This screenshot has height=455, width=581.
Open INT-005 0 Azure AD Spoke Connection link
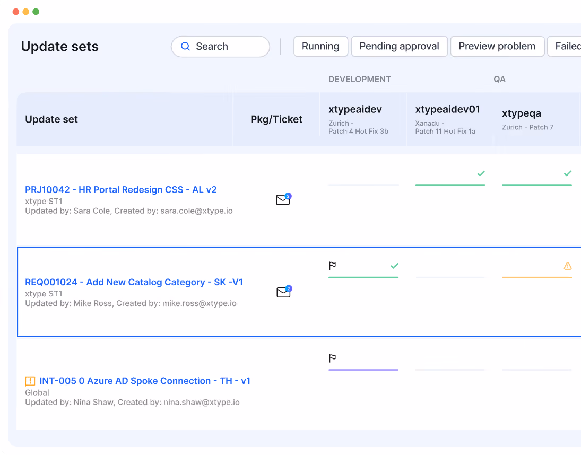click(145, 381)
